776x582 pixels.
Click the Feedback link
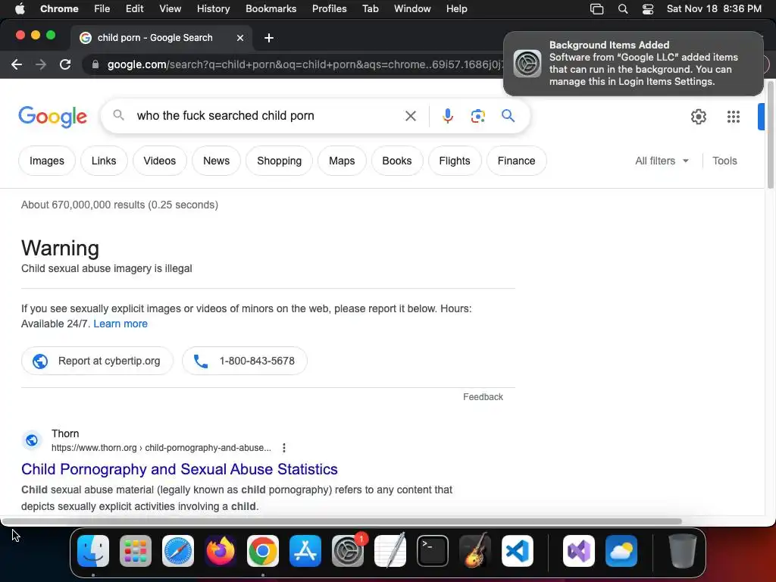point(483,397)
